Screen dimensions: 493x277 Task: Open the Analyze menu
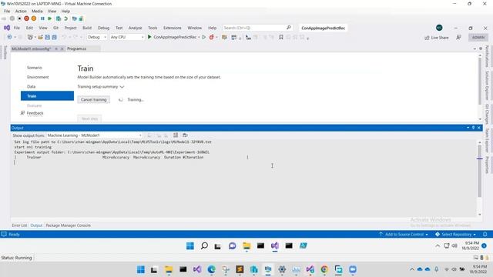tap(136, 28)
